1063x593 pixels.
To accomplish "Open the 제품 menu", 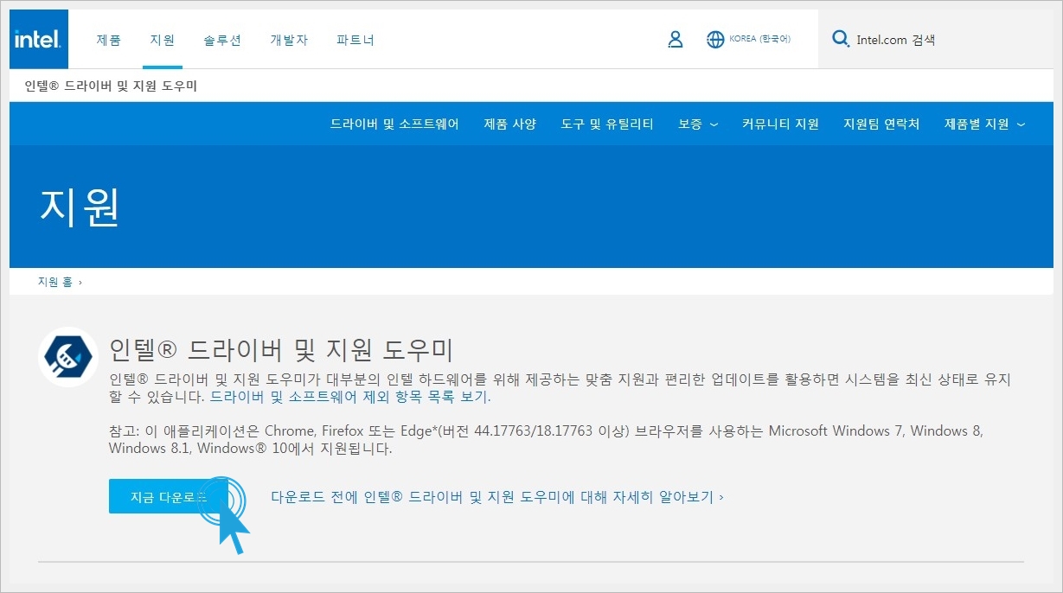I will click(x=109, y=40).
